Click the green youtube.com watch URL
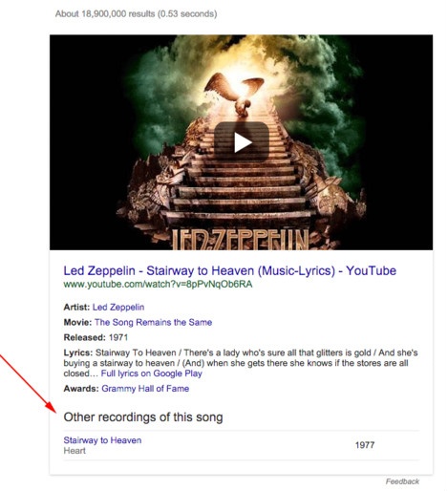 pos(158,284)
